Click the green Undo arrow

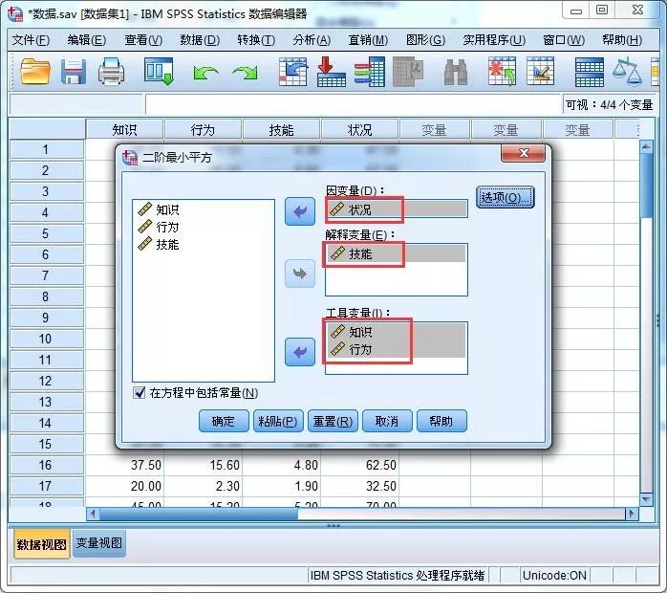tap(205, 73)
